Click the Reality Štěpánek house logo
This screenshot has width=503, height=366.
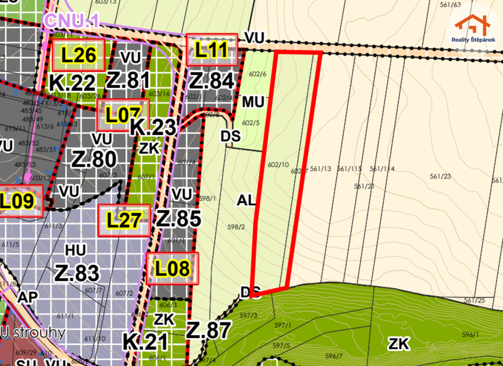click(471, 27)
